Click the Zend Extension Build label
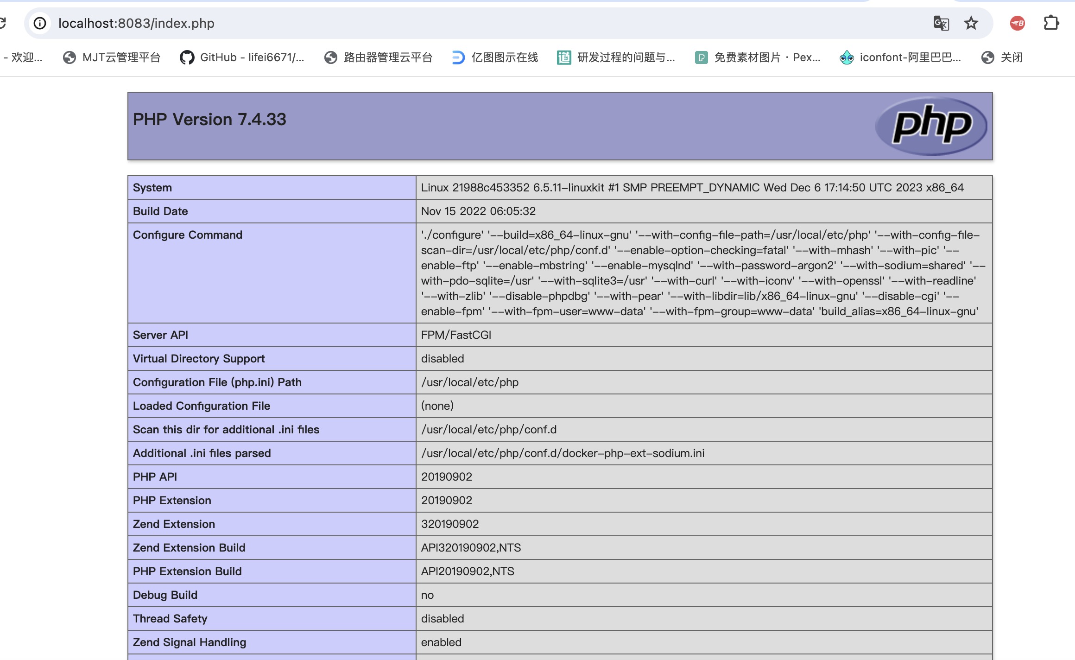 click(189, 548)
